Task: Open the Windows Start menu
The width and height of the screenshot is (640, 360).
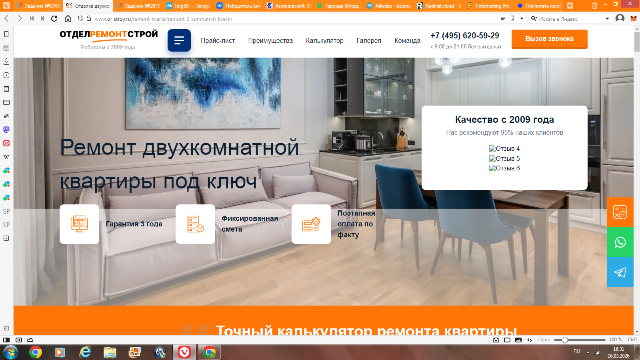Action: tap(10, 352)
